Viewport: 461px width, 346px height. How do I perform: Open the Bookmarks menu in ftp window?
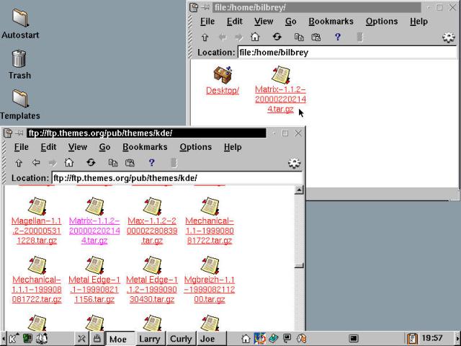145,147
